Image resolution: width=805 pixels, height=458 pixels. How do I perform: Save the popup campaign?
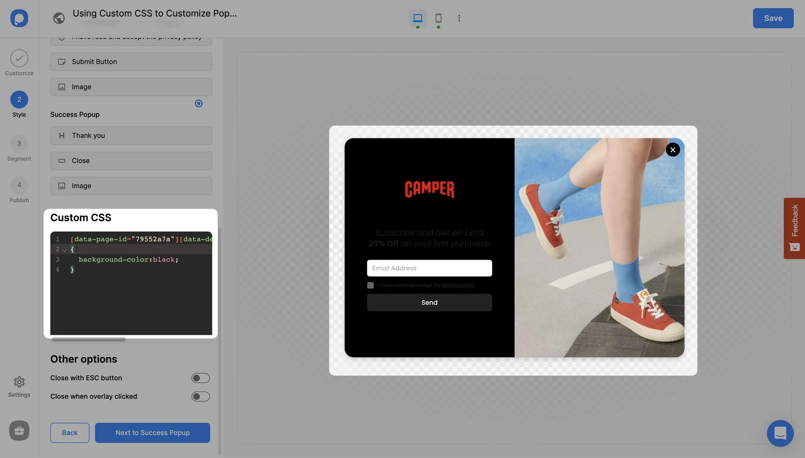point(773,18)
